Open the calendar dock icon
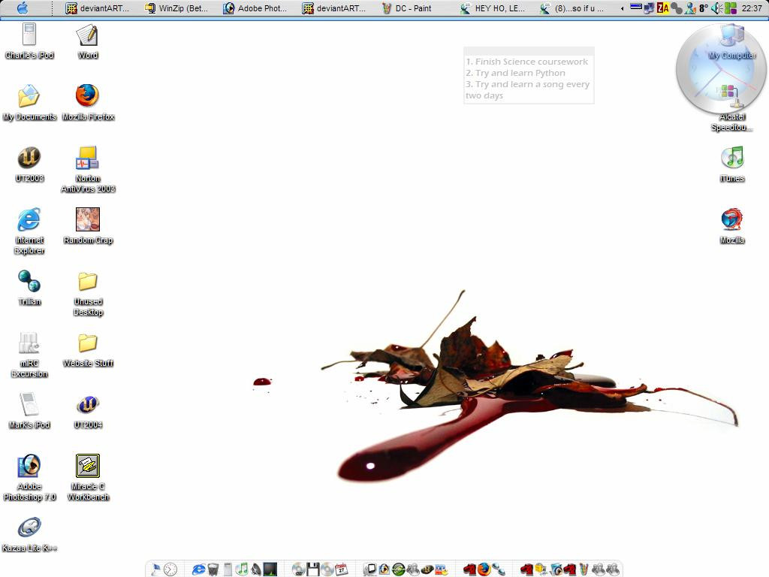This screenshot has width=769, height=577. 342,569
